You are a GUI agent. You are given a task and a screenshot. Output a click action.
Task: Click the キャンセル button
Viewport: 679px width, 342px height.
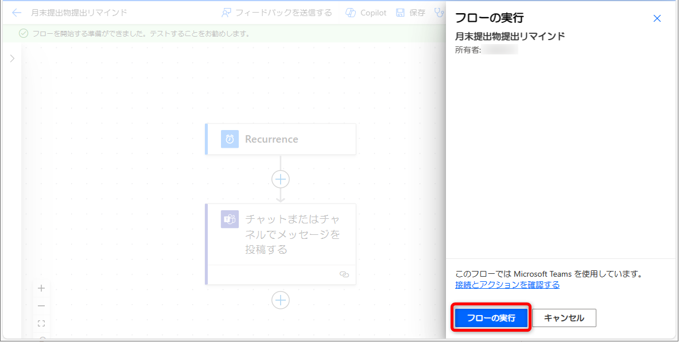coord(564,318)
